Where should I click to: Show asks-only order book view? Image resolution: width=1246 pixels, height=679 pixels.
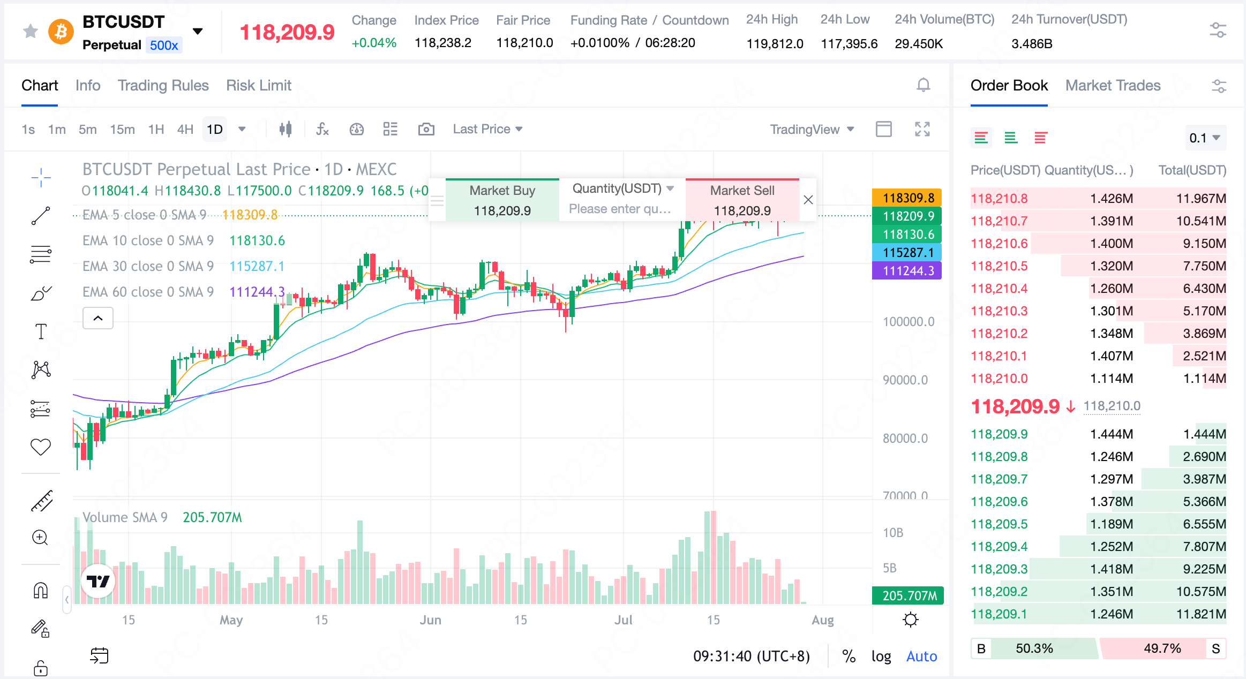point(1040,138)
